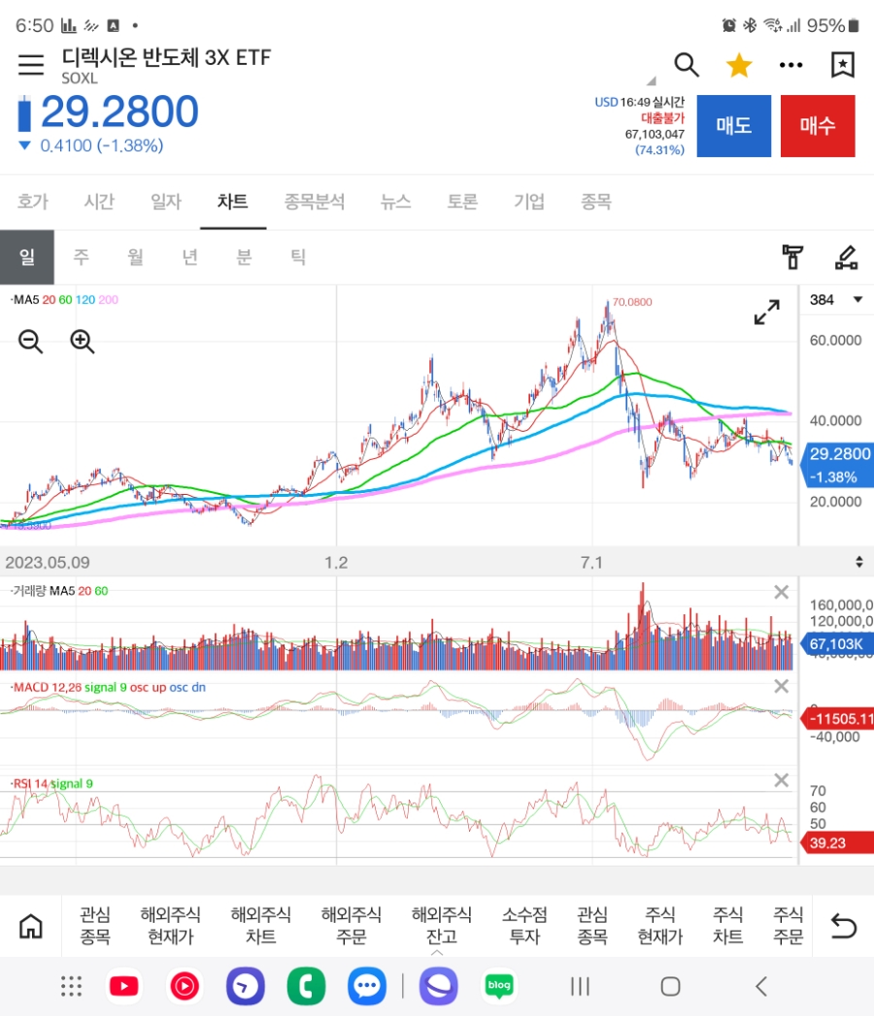Select the 분 minute chart period

tap(244, 257)
